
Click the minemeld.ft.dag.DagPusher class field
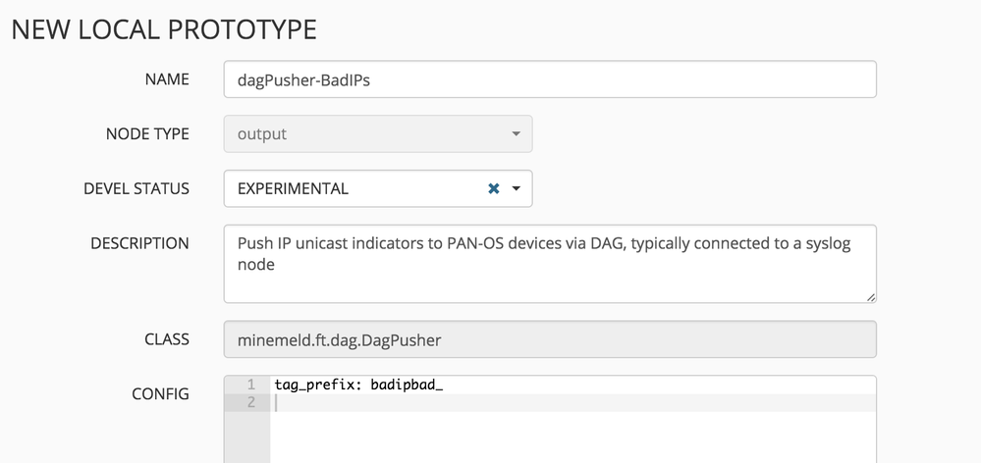550,339
